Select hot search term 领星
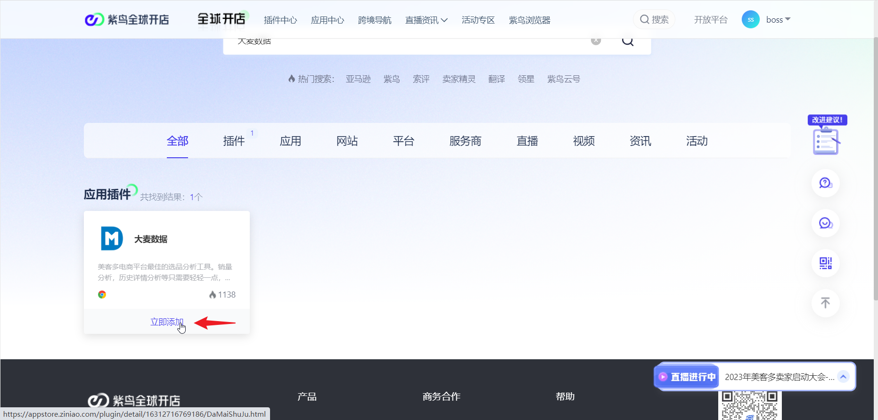Image resolution: width=878 pixels, height=420 pixels. (x=526, y=79)
